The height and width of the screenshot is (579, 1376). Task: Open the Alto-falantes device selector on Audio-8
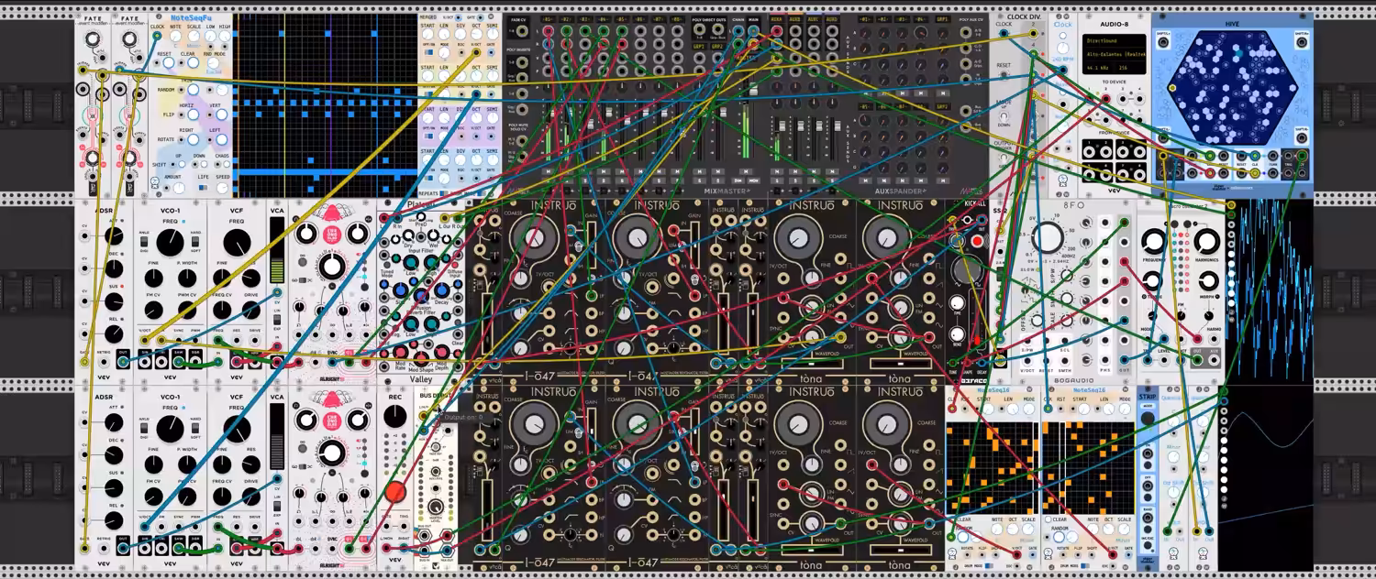(x=1115, y=54)
